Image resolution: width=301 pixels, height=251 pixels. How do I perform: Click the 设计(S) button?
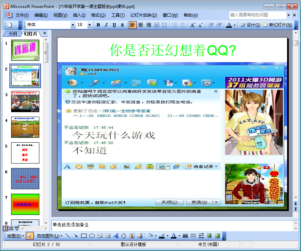250,25
